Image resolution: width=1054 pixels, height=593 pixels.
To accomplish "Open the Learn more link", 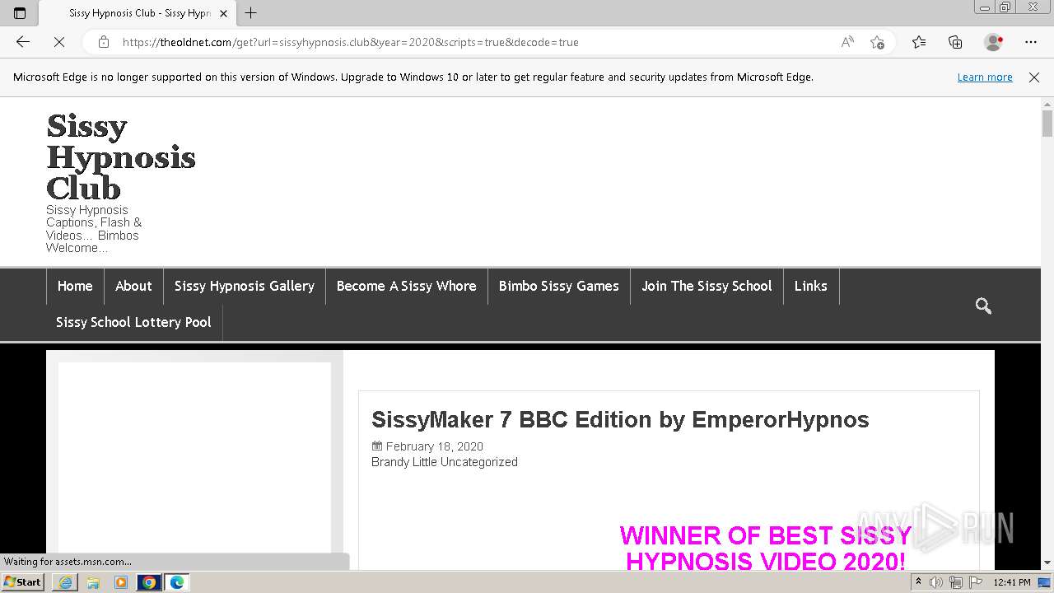I will pos(985,77).
